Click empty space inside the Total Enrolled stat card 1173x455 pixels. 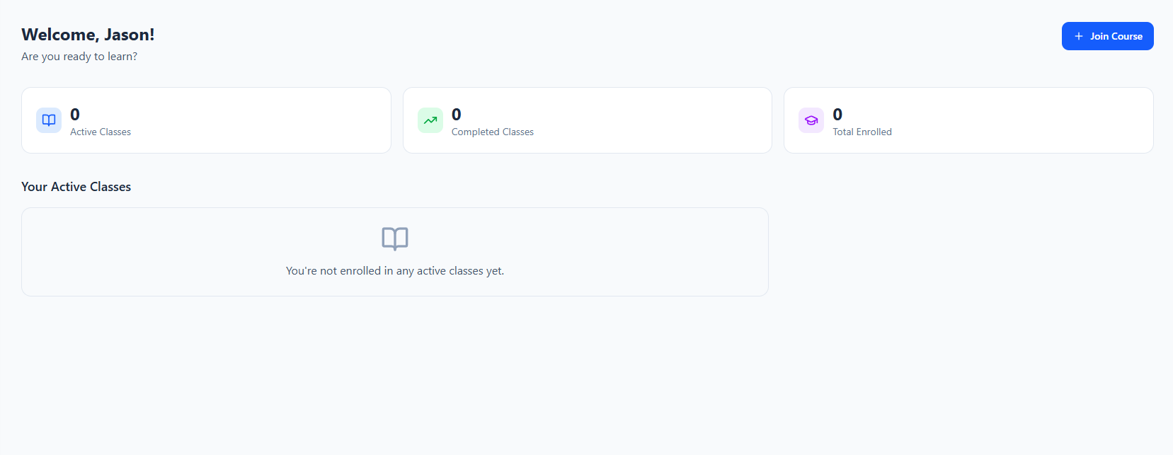1026,120
